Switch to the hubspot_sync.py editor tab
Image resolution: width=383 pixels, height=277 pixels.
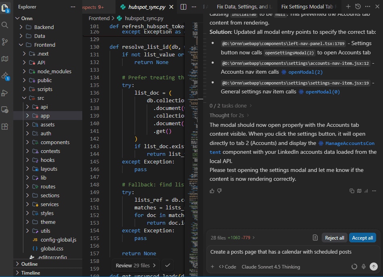pyautogui.click(x=148, y=7)
